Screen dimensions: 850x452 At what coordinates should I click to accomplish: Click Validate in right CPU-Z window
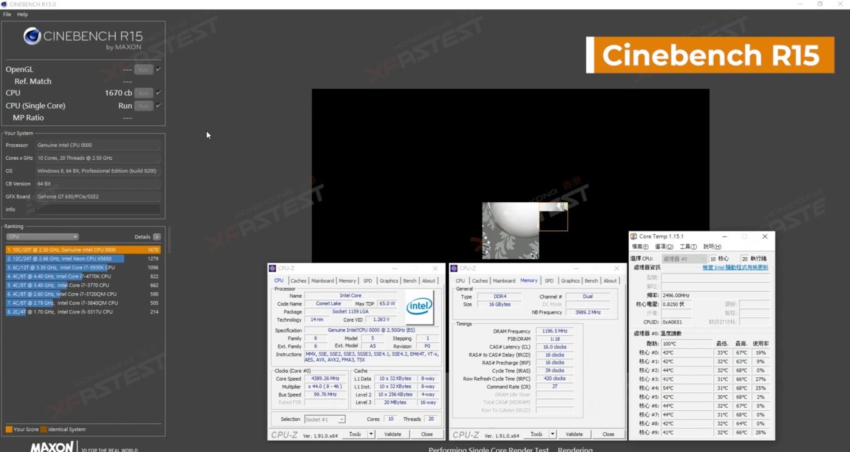(x=574, y=434)
